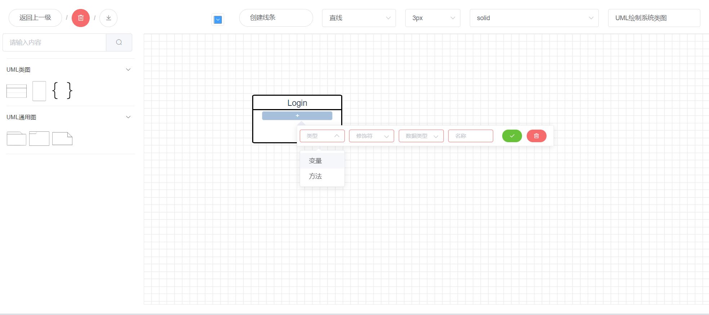Screen dimensions: 709x315
Task: Click the 创建线条 button
Action: [x=276, y=18]
